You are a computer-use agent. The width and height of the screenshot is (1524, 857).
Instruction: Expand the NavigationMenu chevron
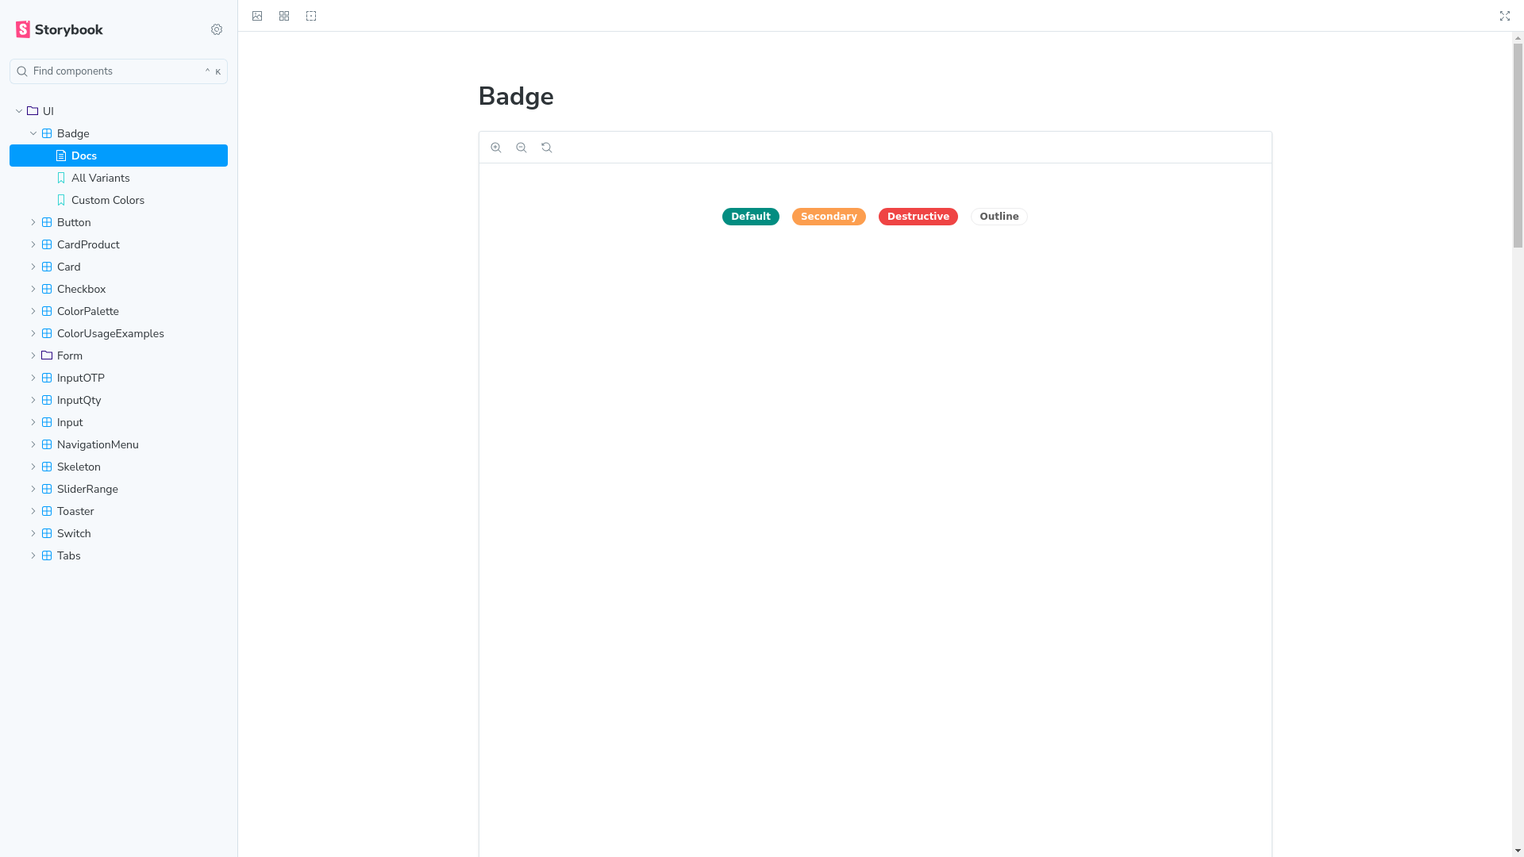pyautogui.click(x=33, y=444)
